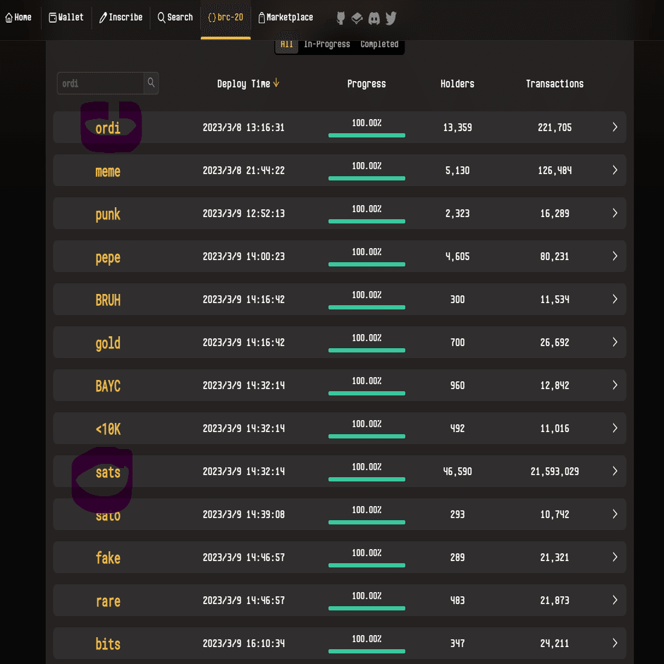Open the Marketplace menu item
Viewport: 664px width, 664px height.
click(x=285, y=17)
